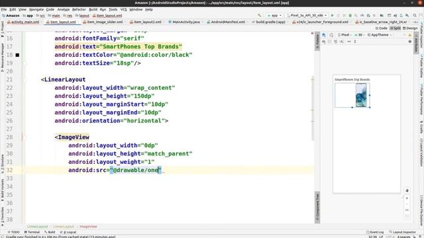Open the Search Everywhere magnifier icon
The image size is (424, 238).
[415, 15]
